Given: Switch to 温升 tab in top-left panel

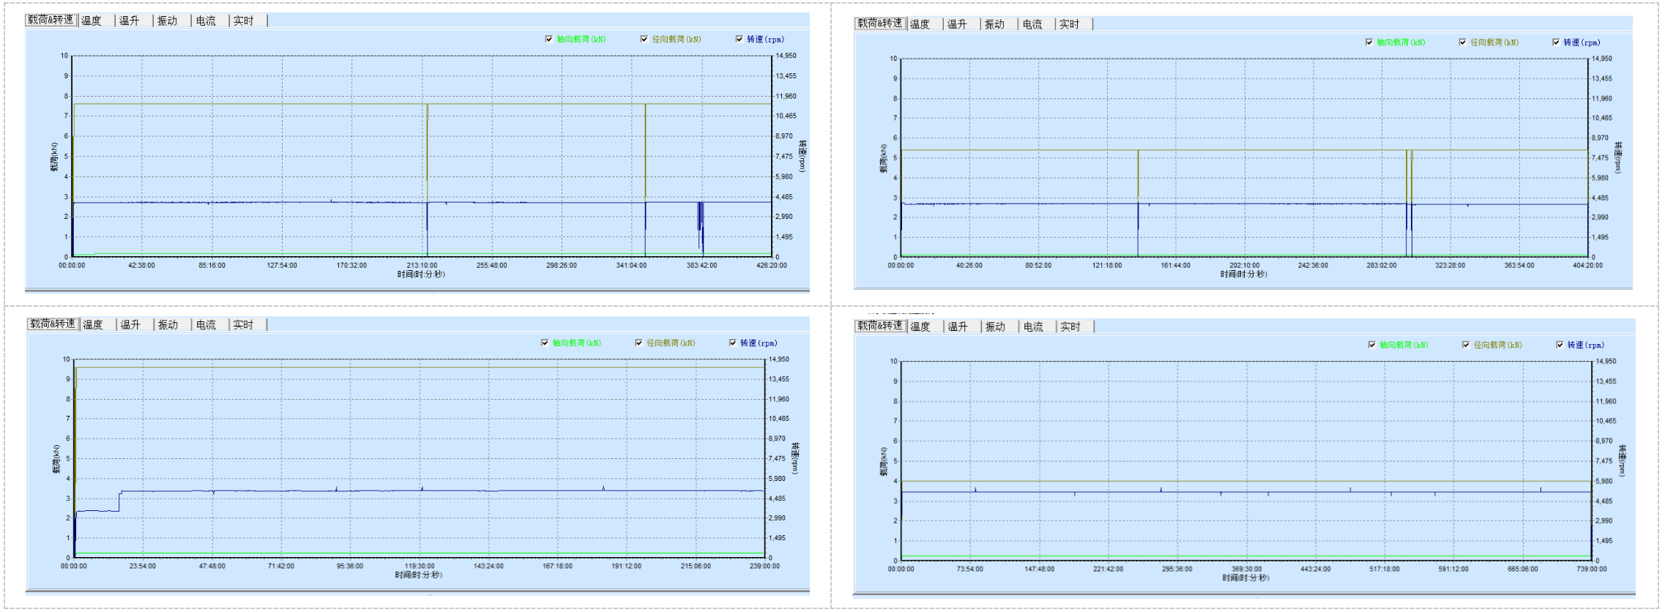Looking at the screenshot, I should click(130, 20).
